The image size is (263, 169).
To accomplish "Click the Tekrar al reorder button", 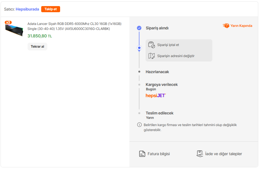I will [37, 47].
